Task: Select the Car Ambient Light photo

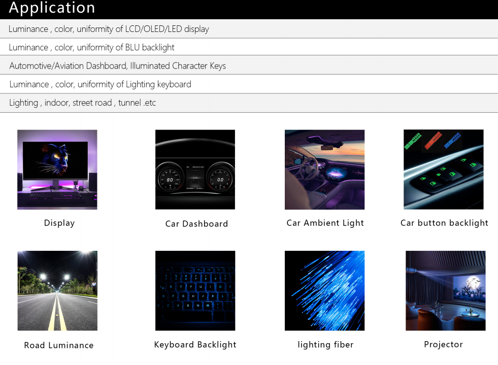Action: [x=324, y=170]
